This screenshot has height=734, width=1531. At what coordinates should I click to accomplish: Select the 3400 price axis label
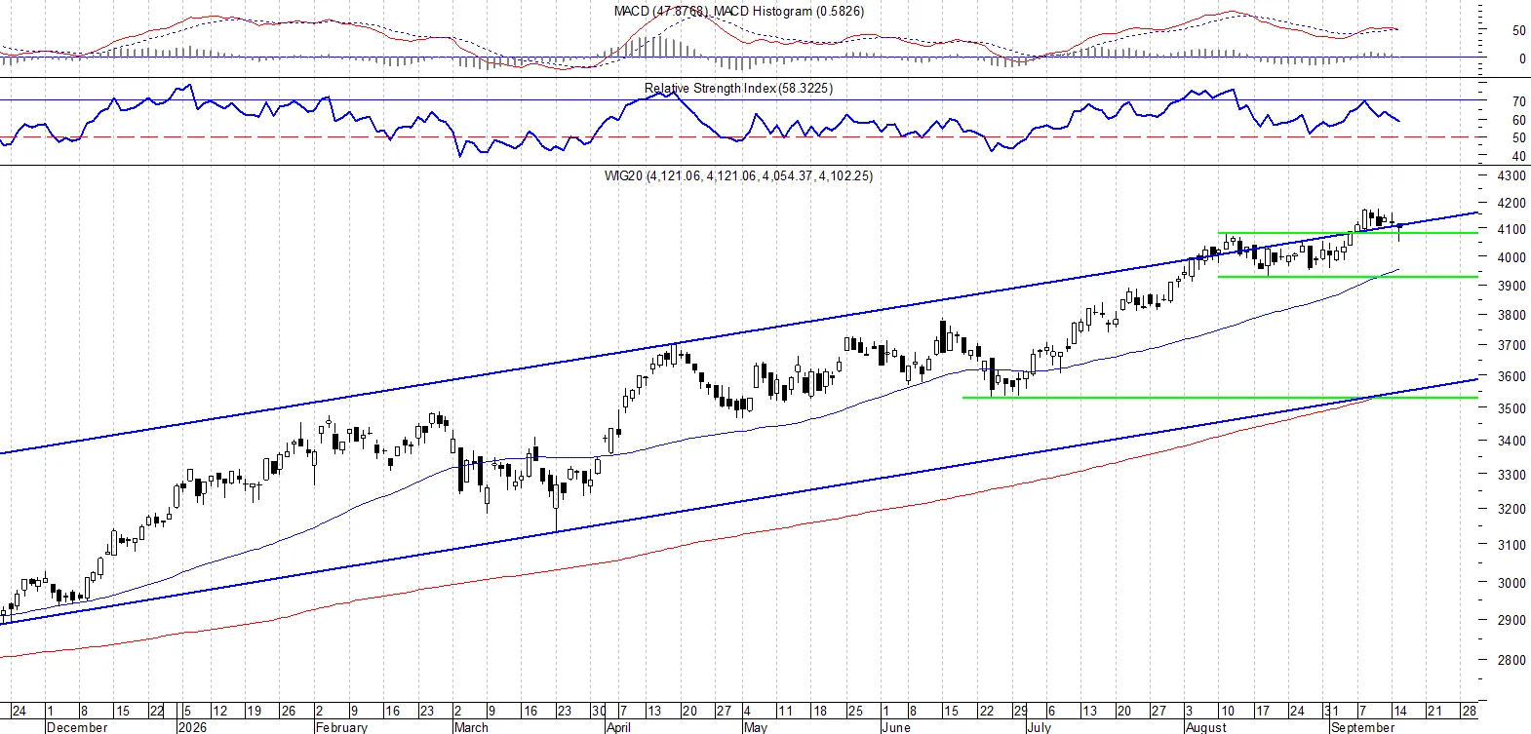coord(1511,441)
